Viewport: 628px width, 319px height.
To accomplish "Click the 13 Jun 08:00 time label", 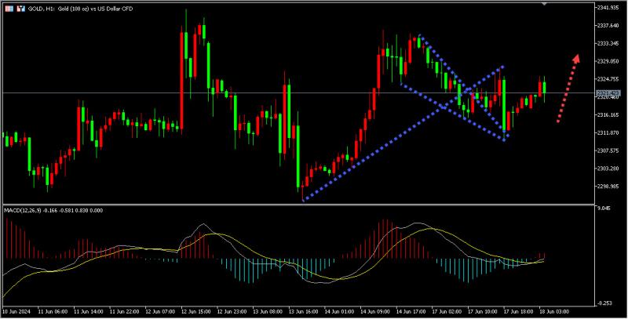I will [x=268, y=311].
